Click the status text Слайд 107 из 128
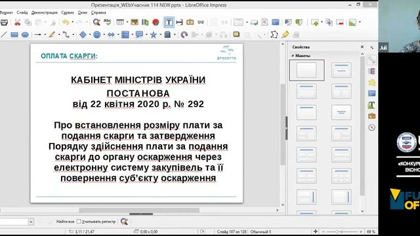Image resolution: width=420 pixels, height=236 pixels. [x=231, y=231]
